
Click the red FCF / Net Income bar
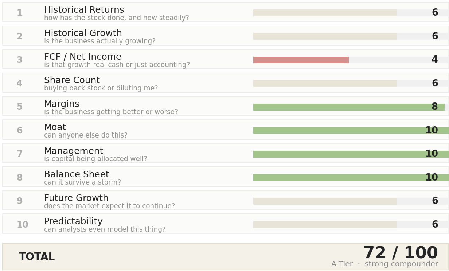click(301, 60)
